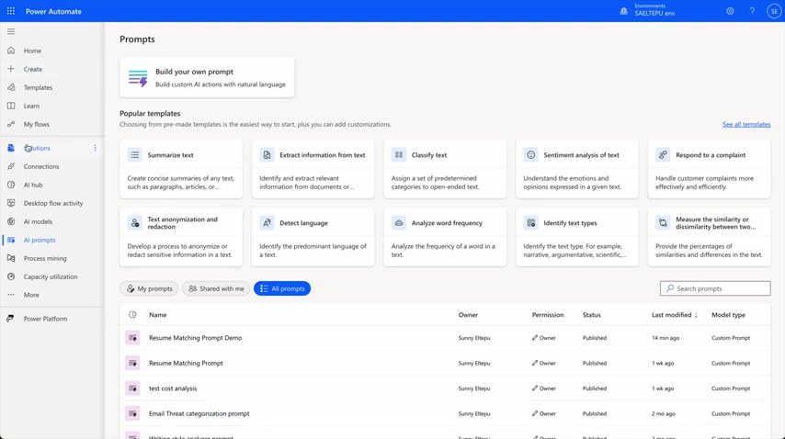Expand the More item in sidebar
The image size is (785, 439).
point(31,295)
